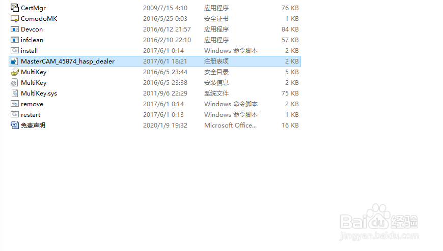Click date 2020/1/9 19:32
This screenshot has height=251, width=443.
pyautogui.click(x=165, y=125)
